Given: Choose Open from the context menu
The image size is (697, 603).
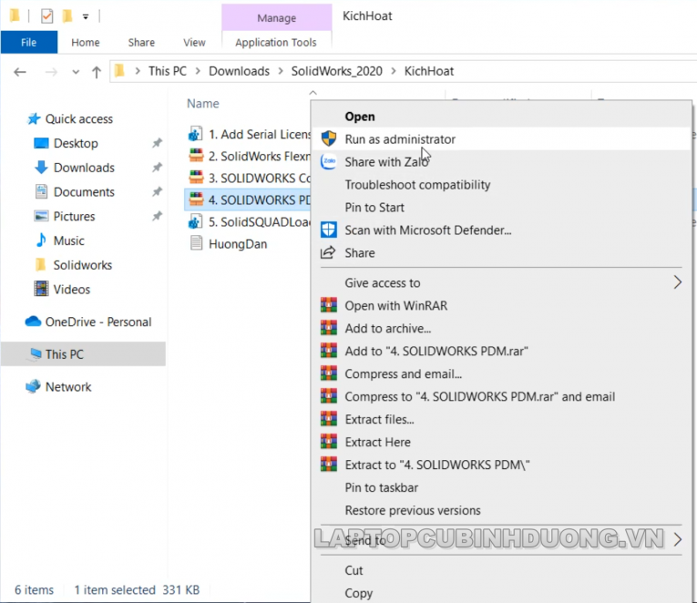Looking at the screenshot, I should [x=360, y=117].
